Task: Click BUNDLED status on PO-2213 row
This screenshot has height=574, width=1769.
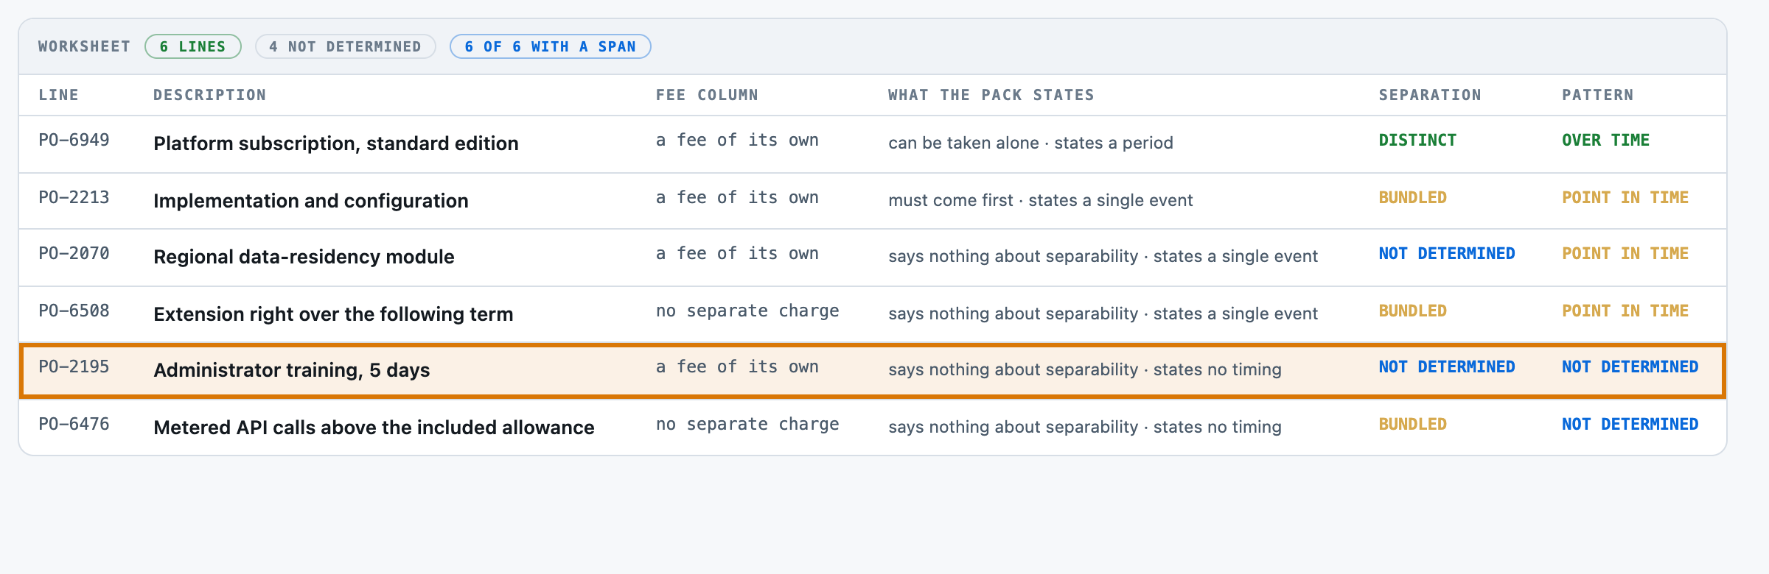Action: coord(1412,197)
